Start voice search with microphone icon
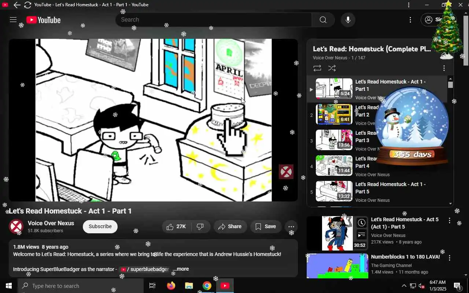Viewport: 469px width, 293px height. tap(348, 20)
